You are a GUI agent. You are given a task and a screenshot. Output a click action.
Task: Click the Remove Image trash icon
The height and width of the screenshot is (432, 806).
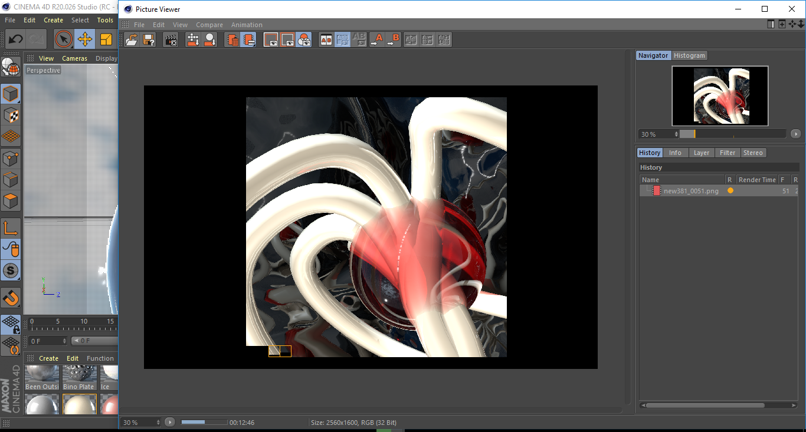click(232, 40)
